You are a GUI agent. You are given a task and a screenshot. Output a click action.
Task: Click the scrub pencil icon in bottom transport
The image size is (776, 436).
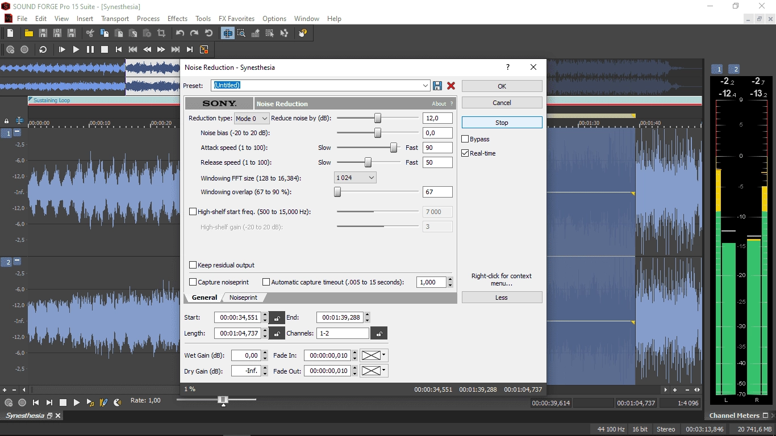pos(103,403)
